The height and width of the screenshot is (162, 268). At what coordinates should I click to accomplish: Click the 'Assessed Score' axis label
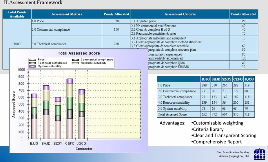coord(14,105)
